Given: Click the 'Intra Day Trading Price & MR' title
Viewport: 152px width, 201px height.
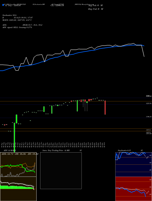Looking at the screenshot, I should (56, 150).
